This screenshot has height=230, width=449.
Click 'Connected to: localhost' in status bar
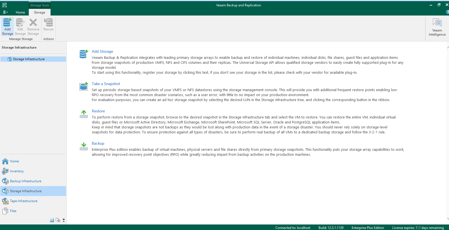293,228
